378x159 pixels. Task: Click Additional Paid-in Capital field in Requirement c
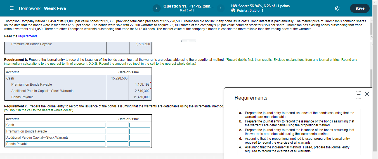pyautogui.click(x=56, y=138)
